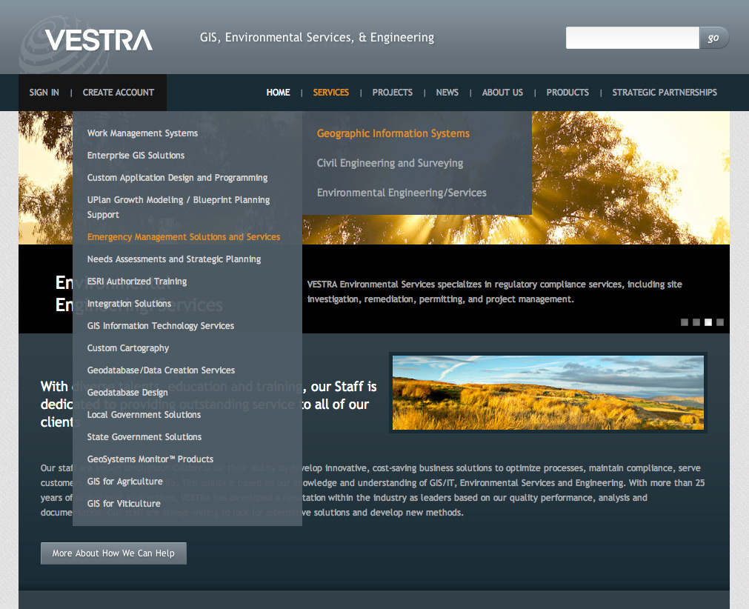The image size is (749, 609).
Task: Select the first slideshow indicator square
Action: click(685, 322)
